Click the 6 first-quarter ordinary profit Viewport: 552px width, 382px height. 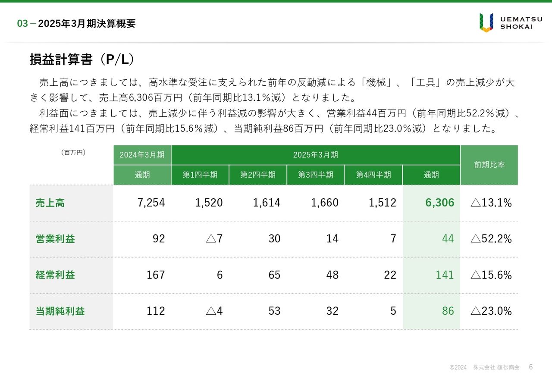pyautogui.click(x=220, y=275)
